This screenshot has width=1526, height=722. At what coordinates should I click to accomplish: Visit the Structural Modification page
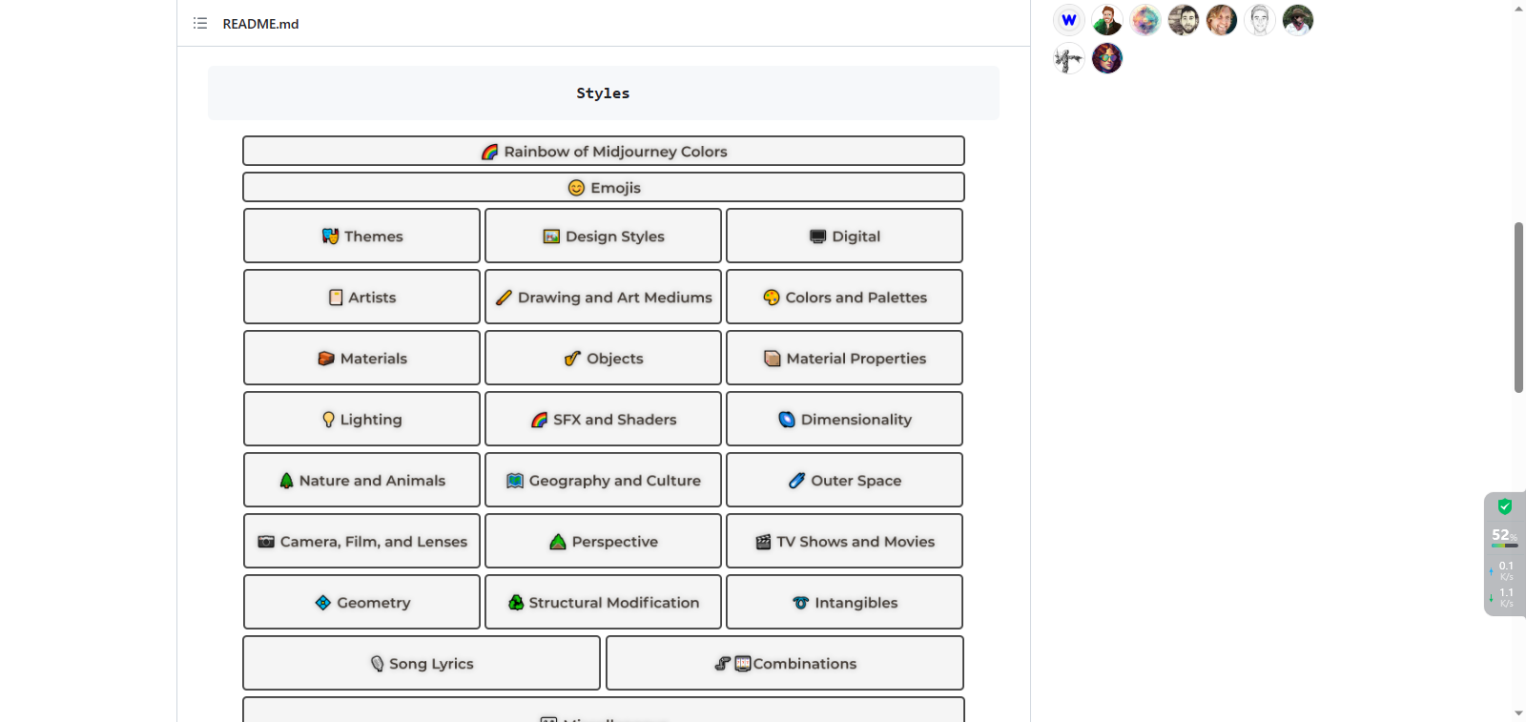click(604, 603)
